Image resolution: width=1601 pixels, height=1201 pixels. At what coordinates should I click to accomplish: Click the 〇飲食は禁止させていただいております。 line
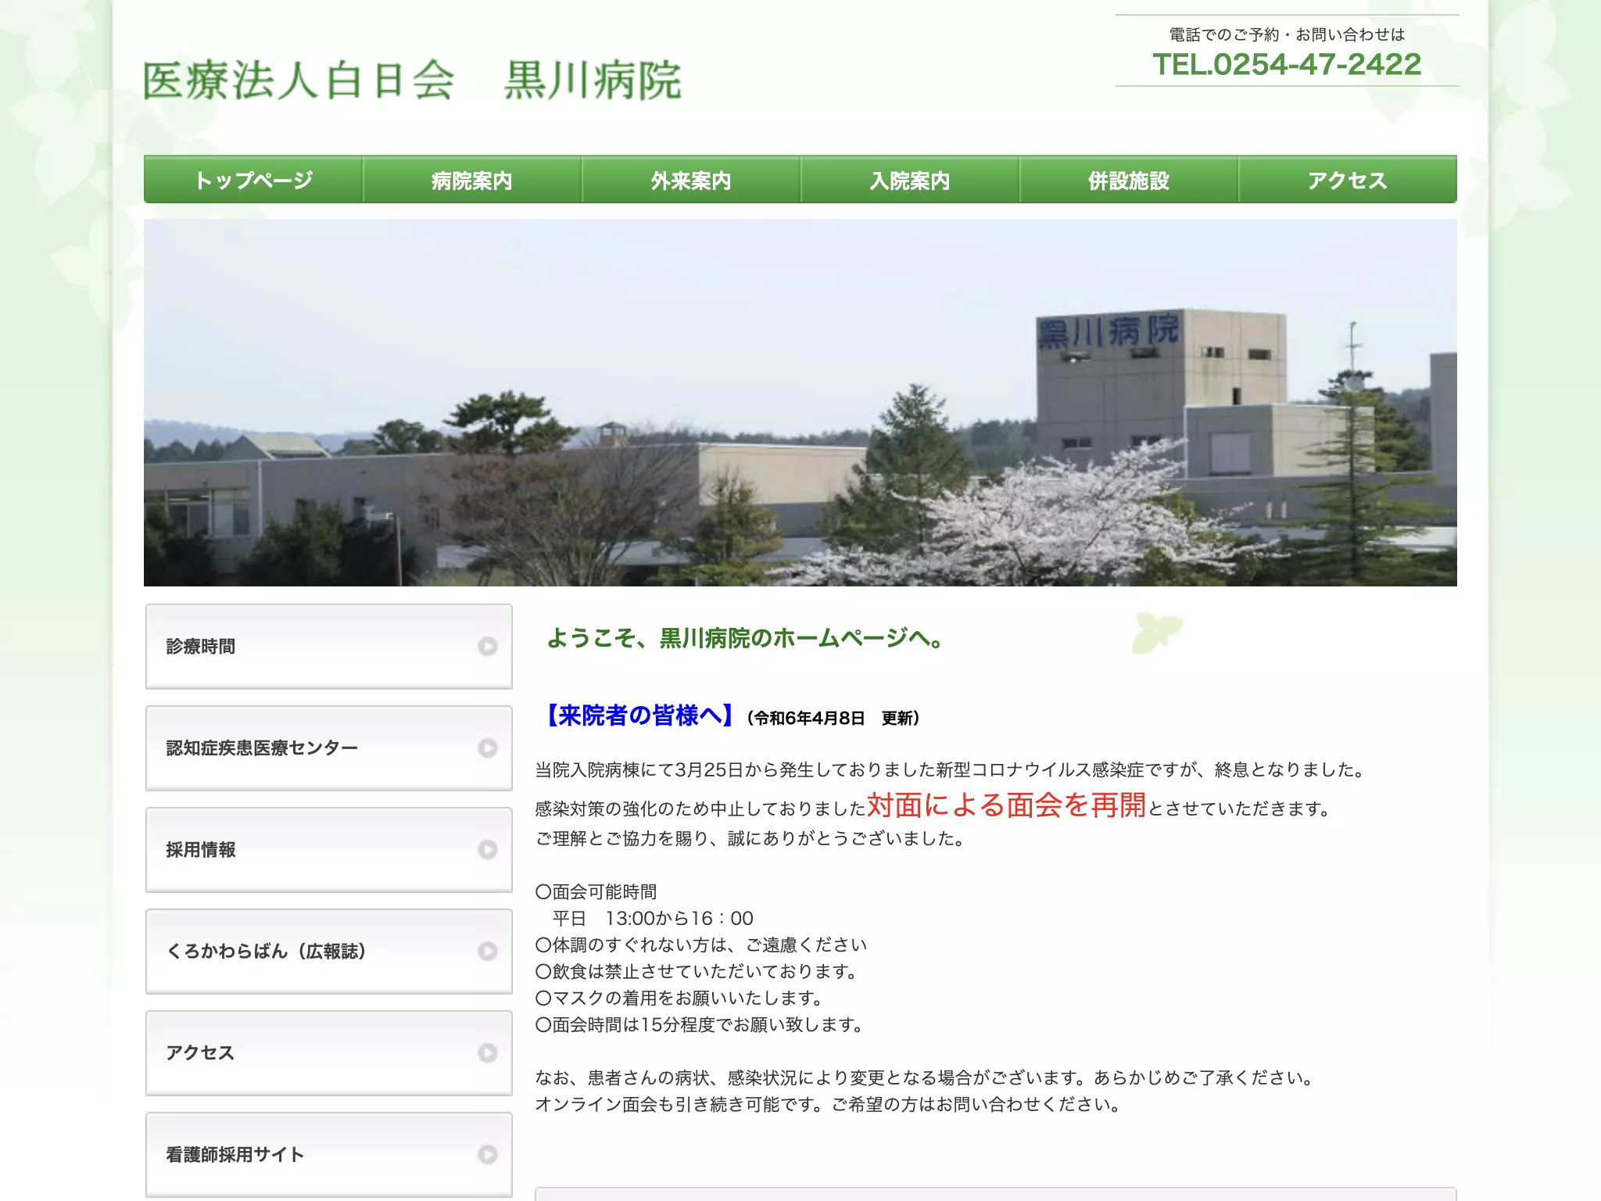(697, 972)
